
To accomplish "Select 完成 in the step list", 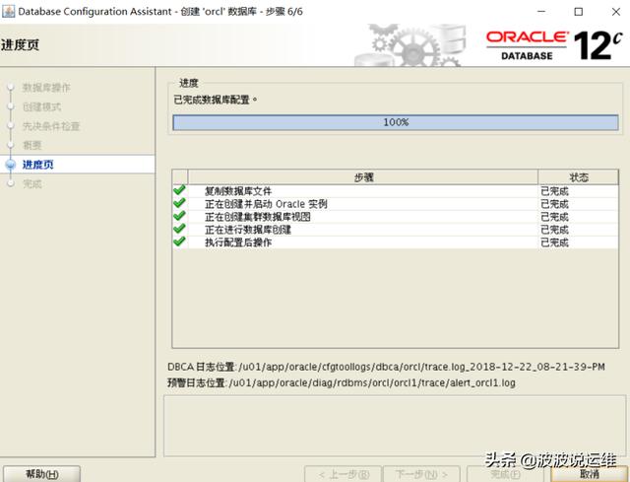I will [32, 184].
